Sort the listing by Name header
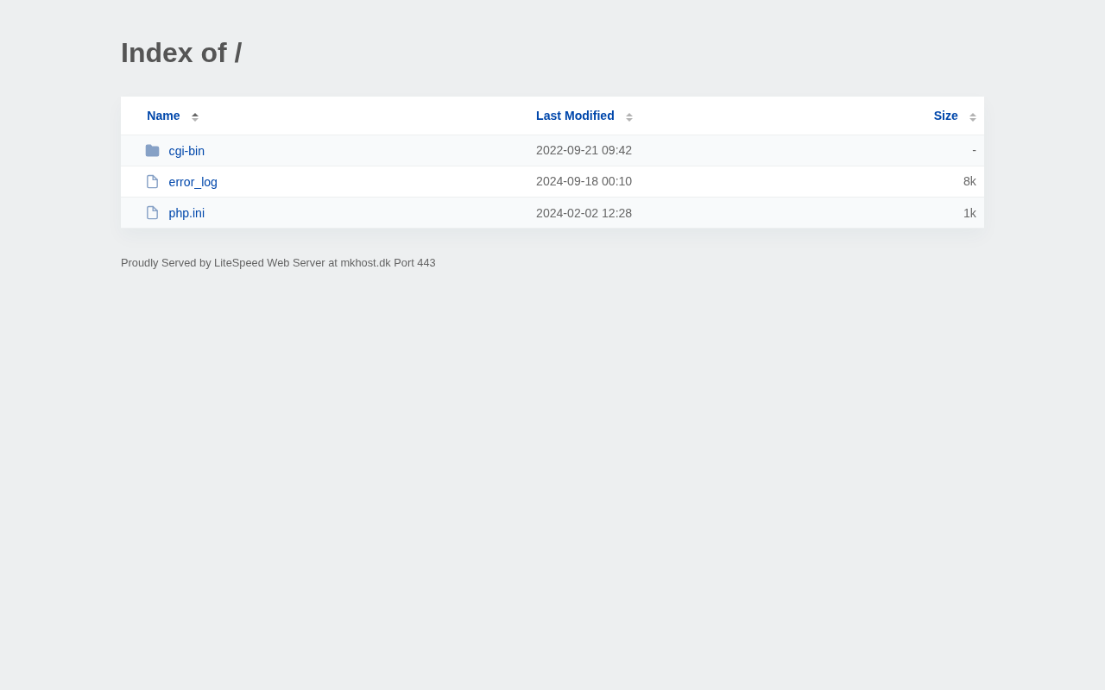 pyautogui.click(x=163, y=116)
